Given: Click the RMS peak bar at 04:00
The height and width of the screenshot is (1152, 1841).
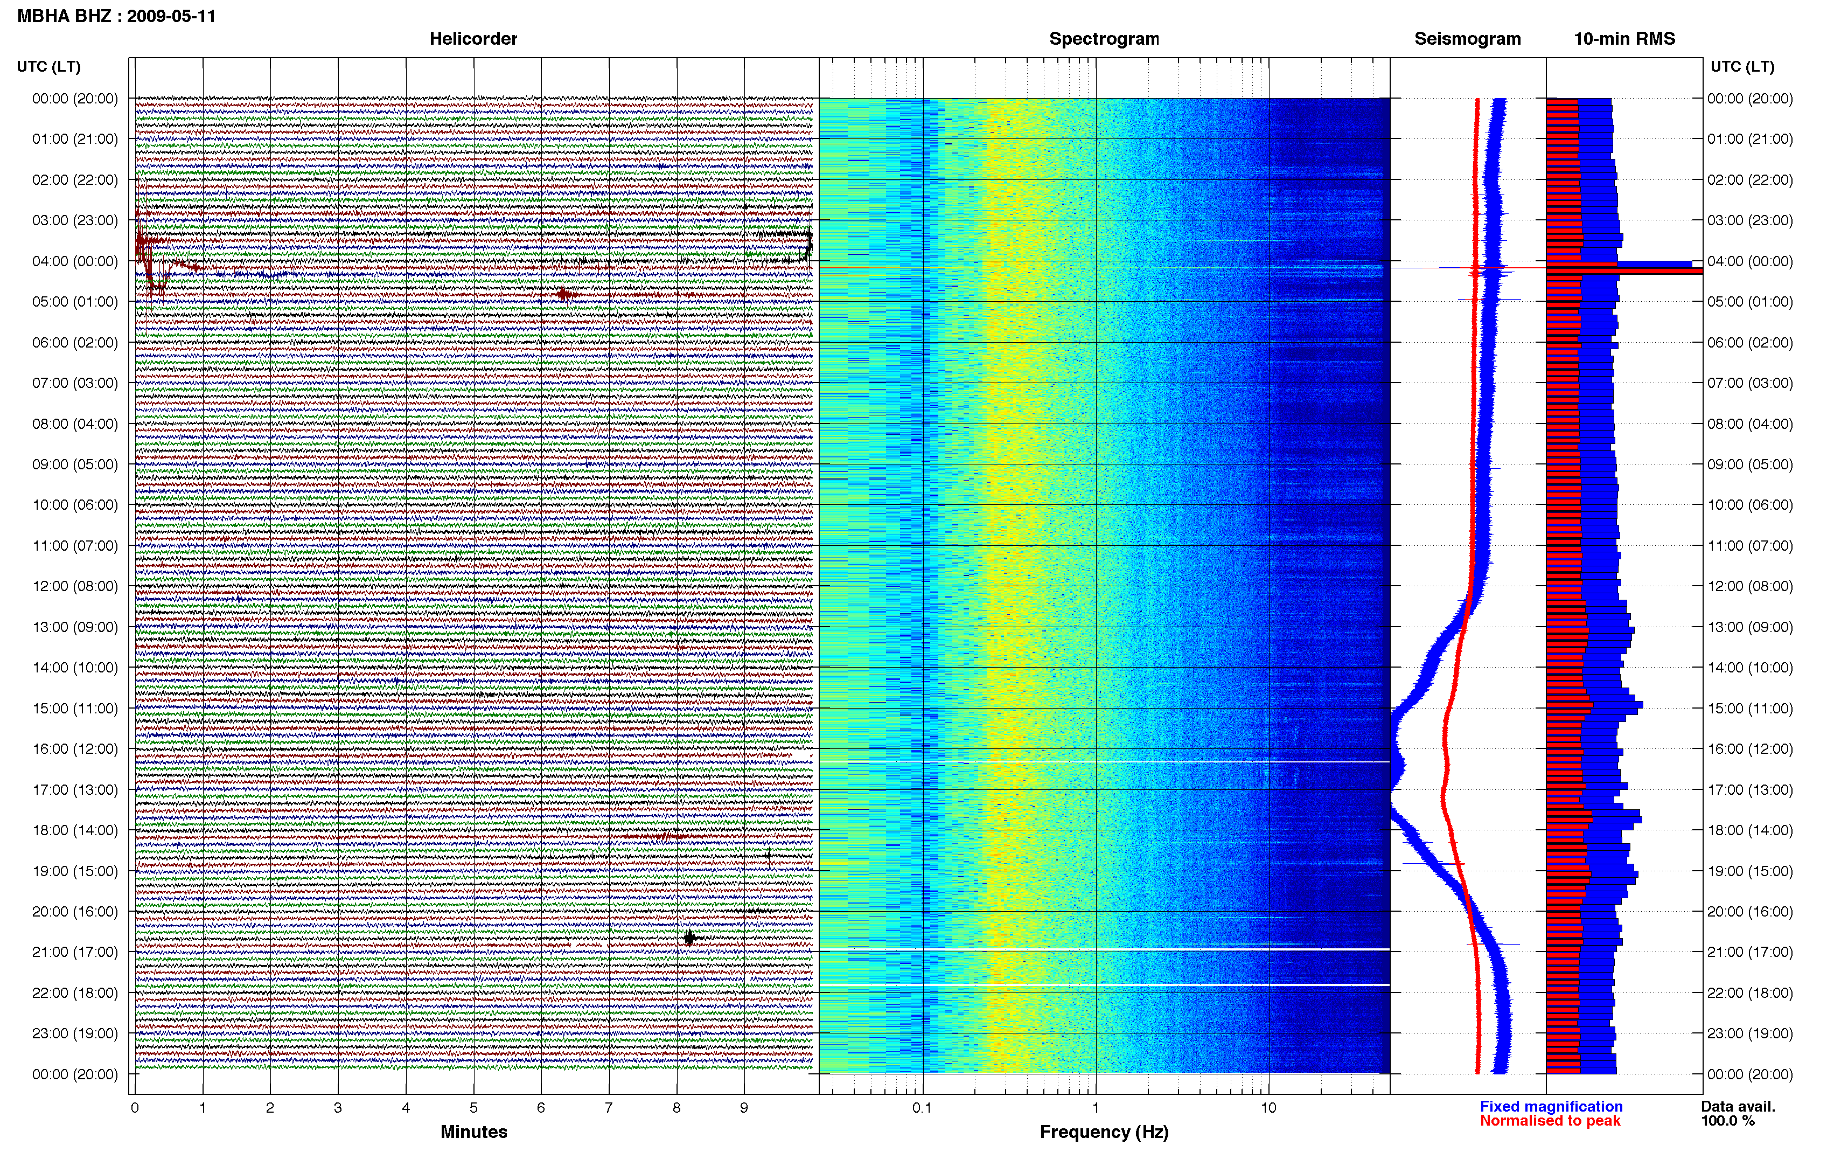Looking at the screenshot, I should [1624, 267].
